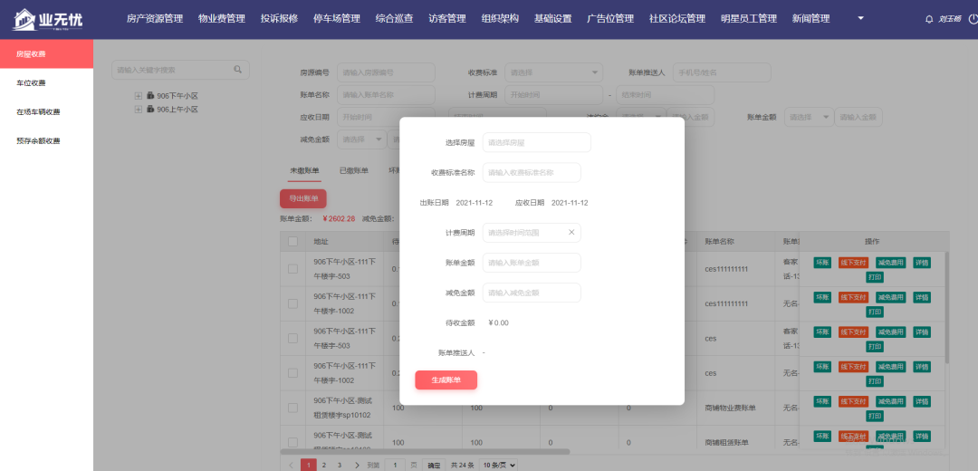Click 详情 in the 商铺物业费账单 row

tap(921, 401)
